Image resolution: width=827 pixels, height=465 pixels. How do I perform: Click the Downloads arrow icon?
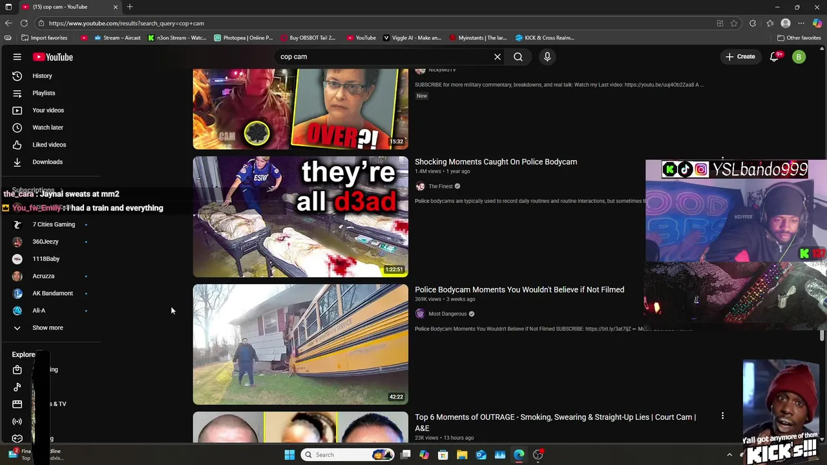[x=17, y=162]
